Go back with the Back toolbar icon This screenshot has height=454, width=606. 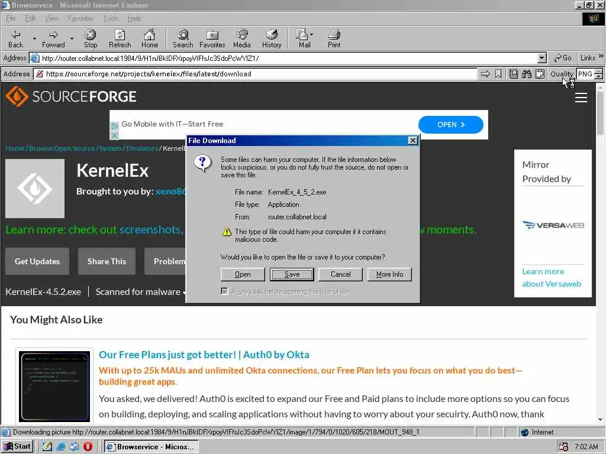pyautogui.click(x=15, y=38)
